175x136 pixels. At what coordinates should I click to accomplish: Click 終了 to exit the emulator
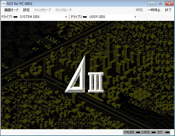pyautogui.click(x=168, y=10)
